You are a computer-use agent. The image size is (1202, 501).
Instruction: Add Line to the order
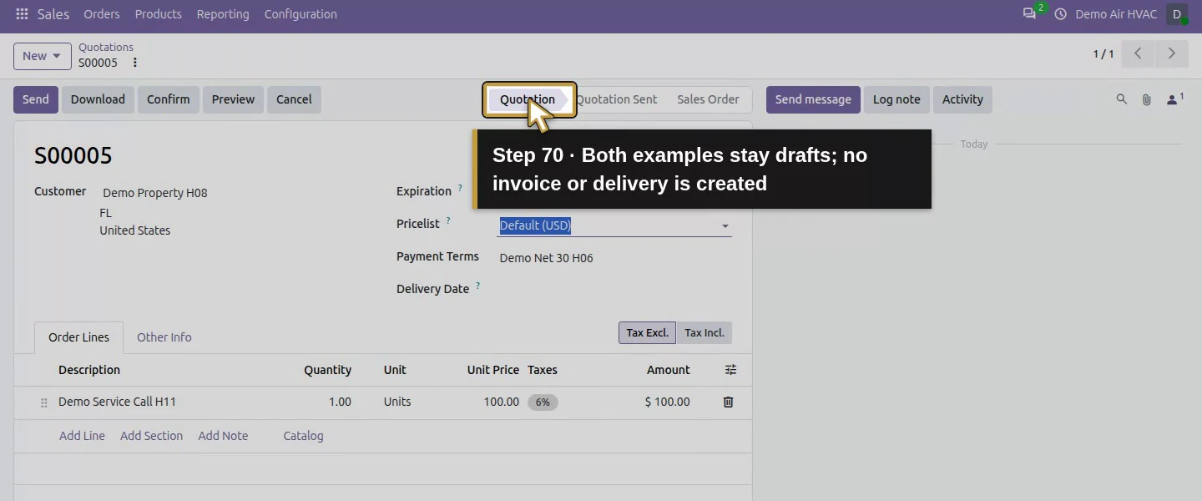pos(82,436)
